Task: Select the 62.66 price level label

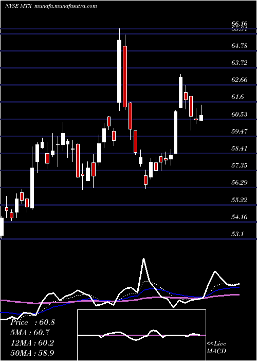Action: point(240,80)
